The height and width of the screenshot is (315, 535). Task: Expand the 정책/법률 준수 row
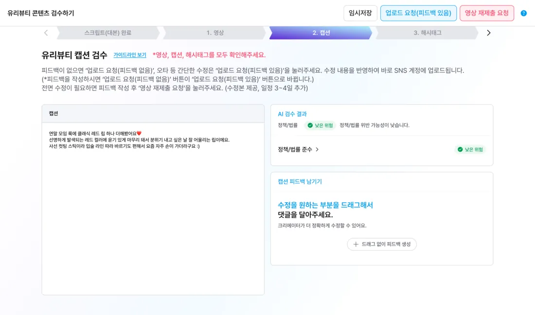[x=298, y=149]
